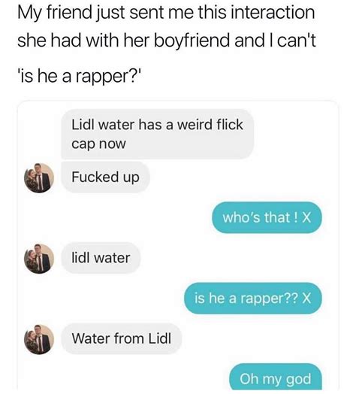This screenshot has height=394, width=356.
Task: Select the grey "Fucked up" message bubble
Action: (105, 177)
